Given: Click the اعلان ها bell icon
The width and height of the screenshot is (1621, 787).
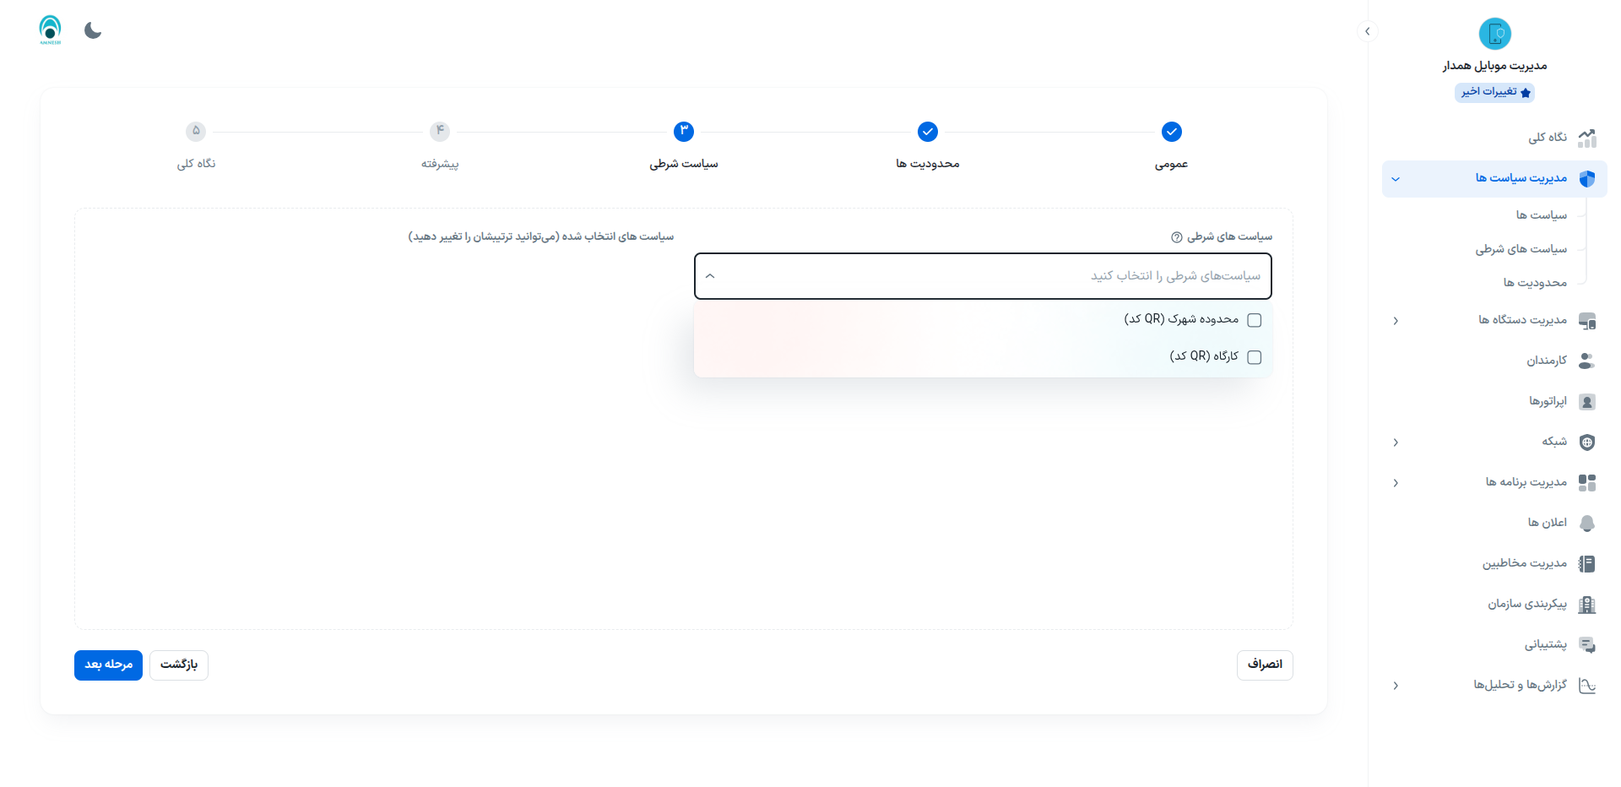Looking at the screenshot, I should (x=1587, y=523).
